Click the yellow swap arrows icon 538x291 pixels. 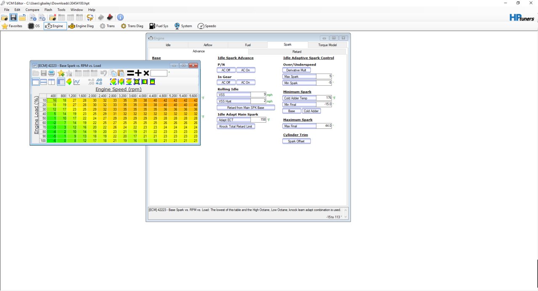(x=90, y=17)
